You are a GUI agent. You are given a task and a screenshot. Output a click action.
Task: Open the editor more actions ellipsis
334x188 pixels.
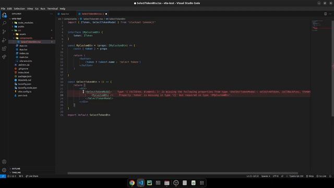coord(330,14)
